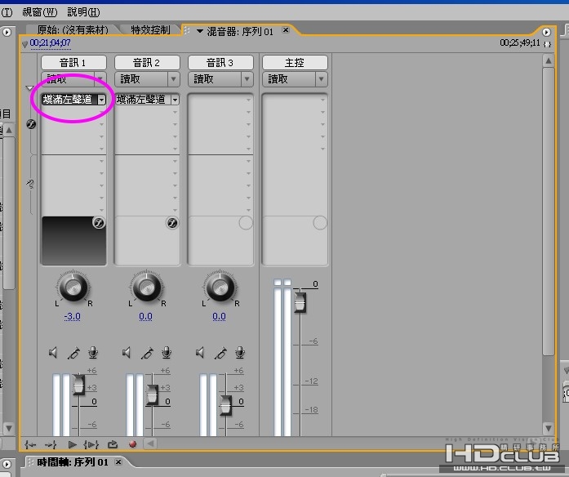
Task: Show or hide sends squiggle icon
Action: (30, 184)
